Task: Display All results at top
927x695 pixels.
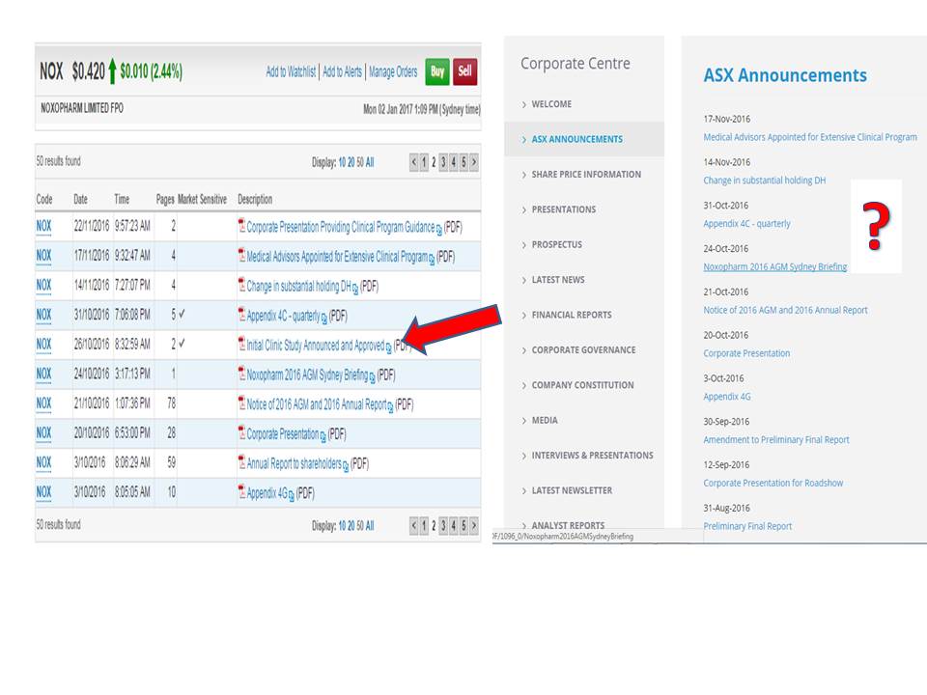Action: point(370,162)
